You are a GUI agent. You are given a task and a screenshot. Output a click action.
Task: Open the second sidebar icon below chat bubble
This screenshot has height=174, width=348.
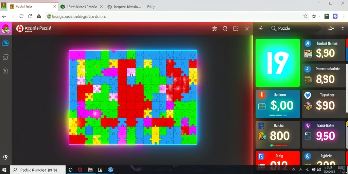click(x=5, y=57)
